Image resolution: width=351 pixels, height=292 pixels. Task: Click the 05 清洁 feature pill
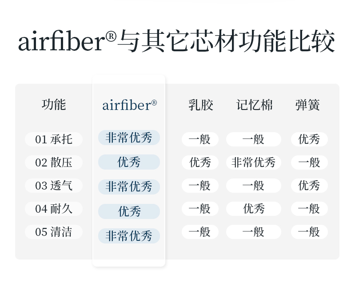[x=54, y=232]
